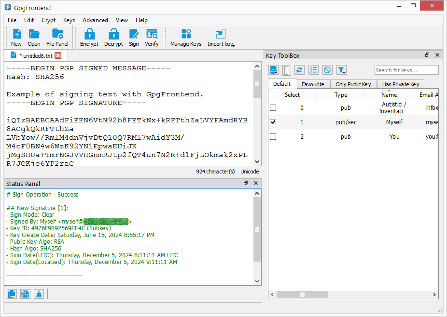Close the untitled8.txt tab

click(58, 55)
